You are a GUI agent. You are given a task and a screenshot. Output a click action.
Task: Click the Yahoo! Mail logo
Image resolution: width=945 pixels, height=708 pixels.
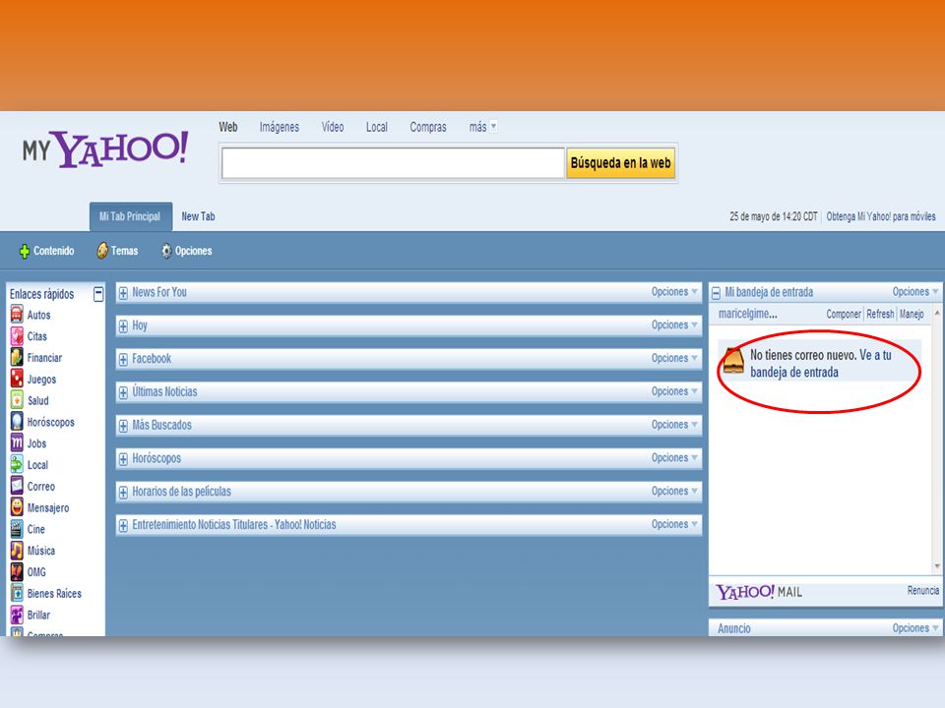click(x=759, y=592)
